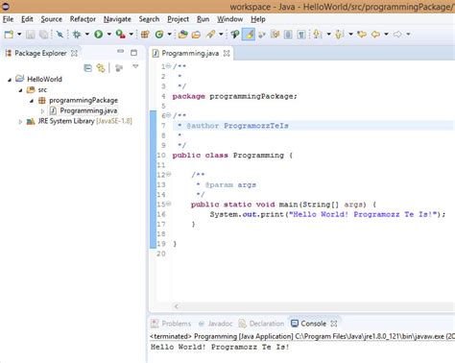This screenshot has height=363, width=455.
Task: Open the Window menu
Action: (x=230, y=19)
